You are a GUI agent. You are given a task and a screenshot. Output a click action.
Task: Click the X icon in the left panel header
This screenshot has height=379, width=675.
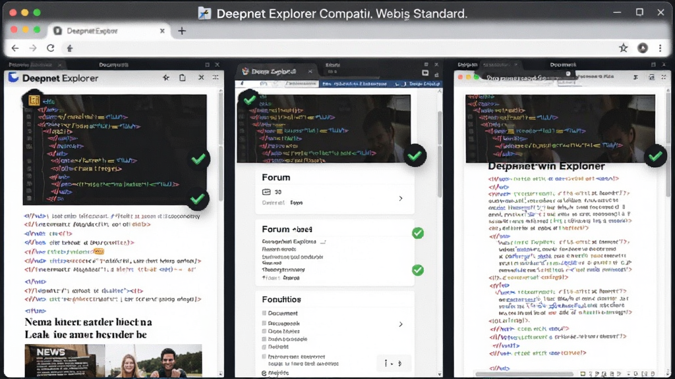201,78
